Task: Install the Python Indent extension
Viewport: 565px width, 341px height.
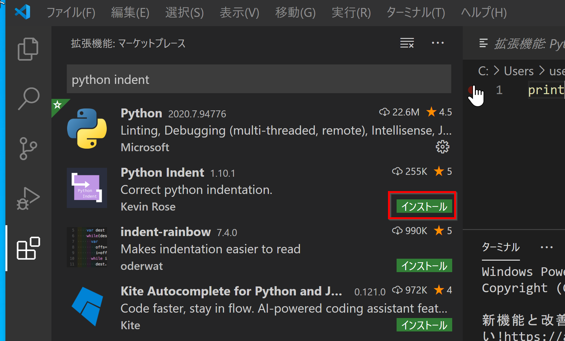Action: point(424,206)
